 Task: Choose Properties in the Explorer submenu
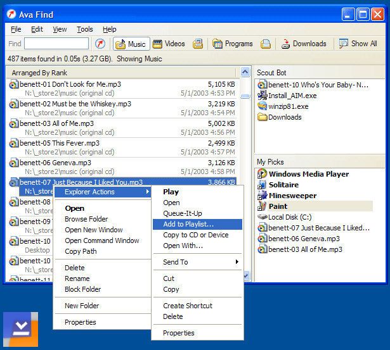click(x=197, y=333)
